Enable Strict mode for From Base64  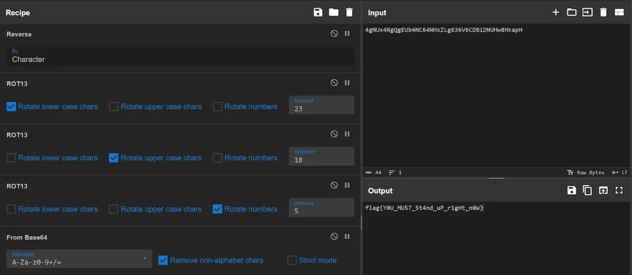(x=292, y=260)
